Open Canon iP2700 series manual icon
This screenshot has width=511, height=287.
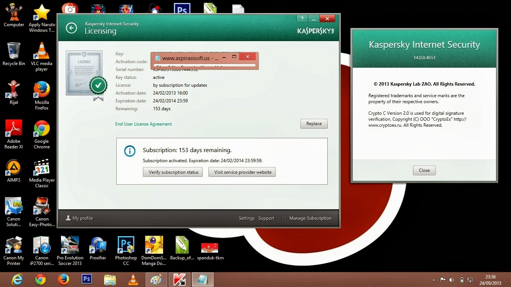[42, 251]
